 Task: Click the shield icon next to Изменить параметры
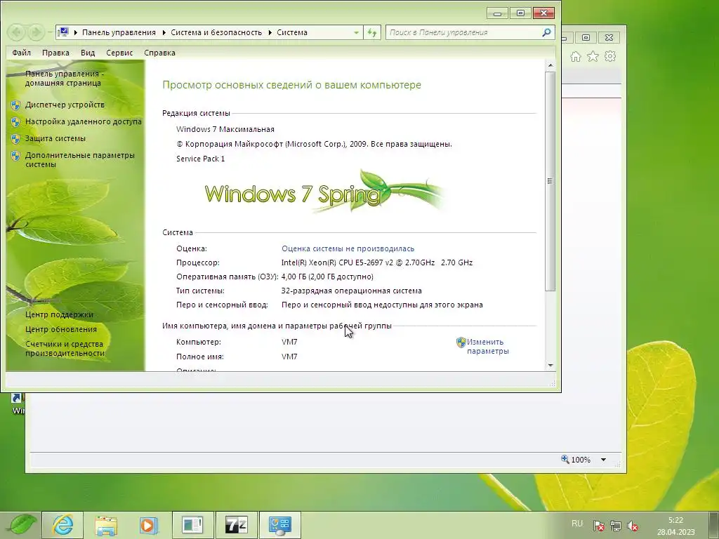point(461,342)
